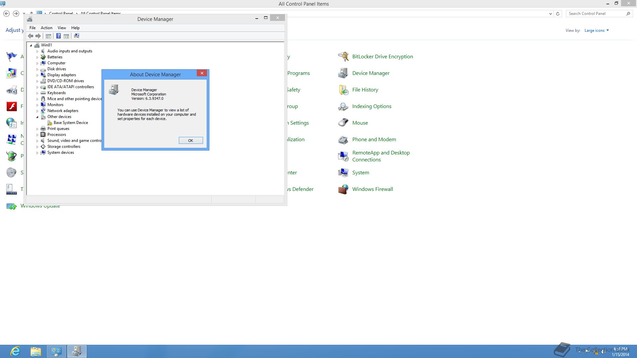The height and width of the screenshot is (358, 637).
Task: Click the Windows Update icon
Action: 12,207
